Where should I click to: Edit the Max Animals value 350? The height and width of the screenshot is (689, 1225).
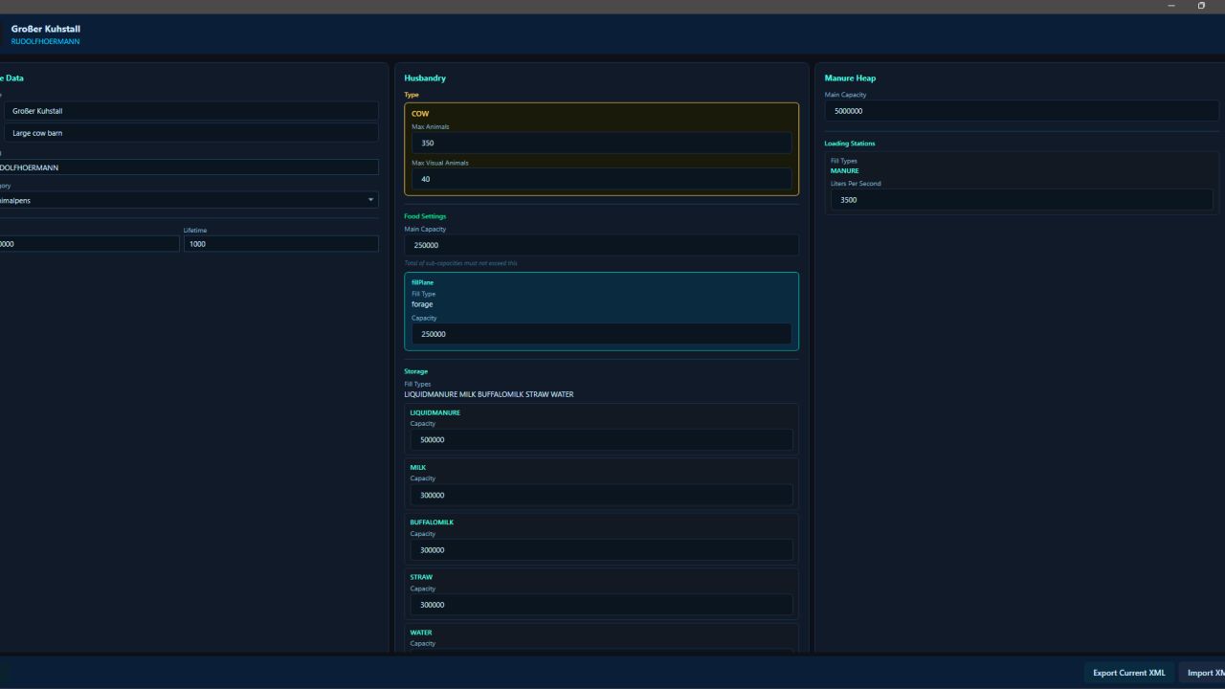point(601,143)
